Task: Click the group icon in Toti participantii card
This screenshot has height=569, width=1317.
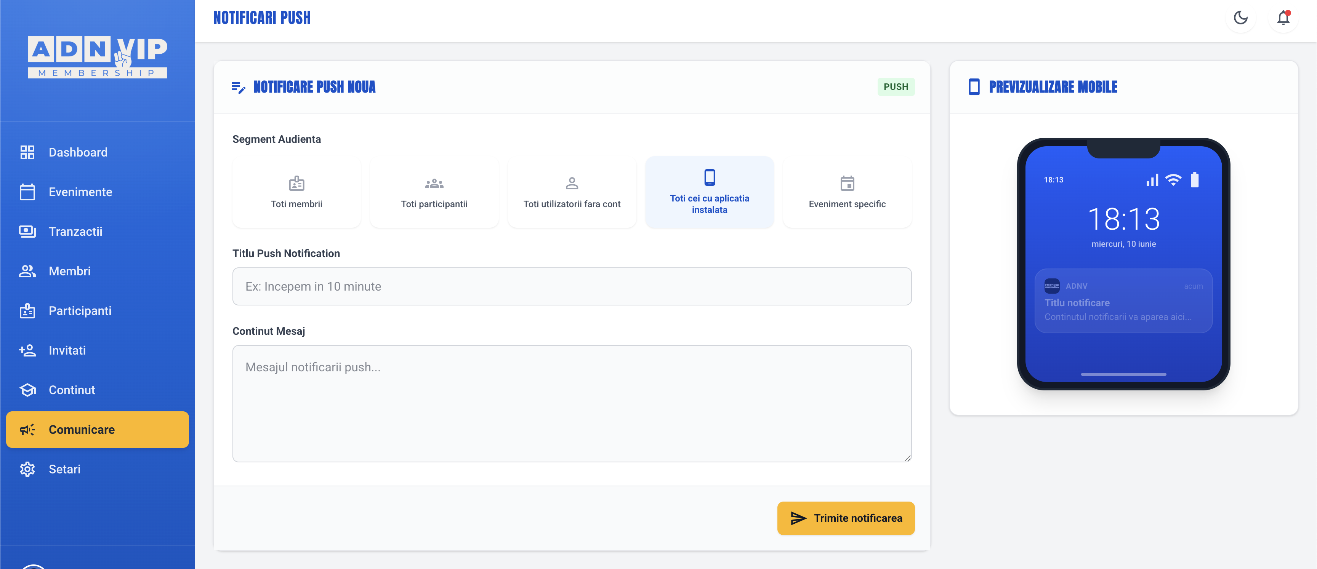Action: 434,183
